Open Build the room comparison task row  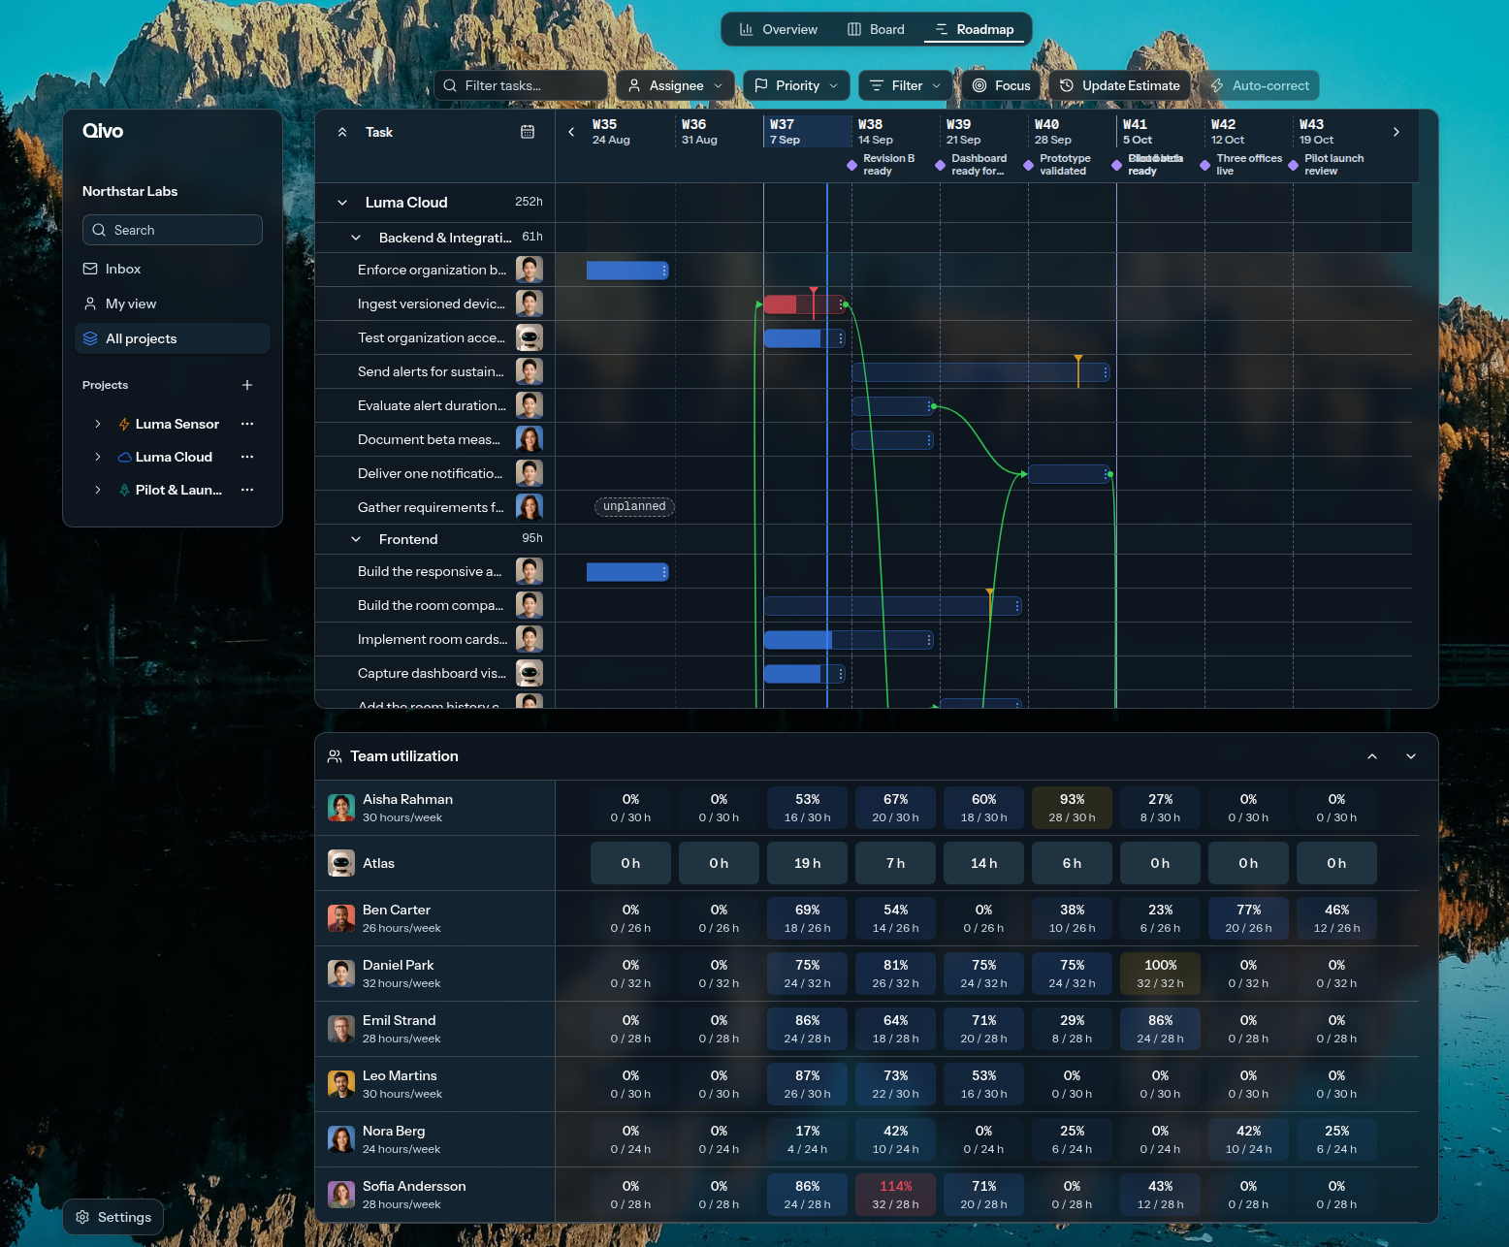(434, 605)
